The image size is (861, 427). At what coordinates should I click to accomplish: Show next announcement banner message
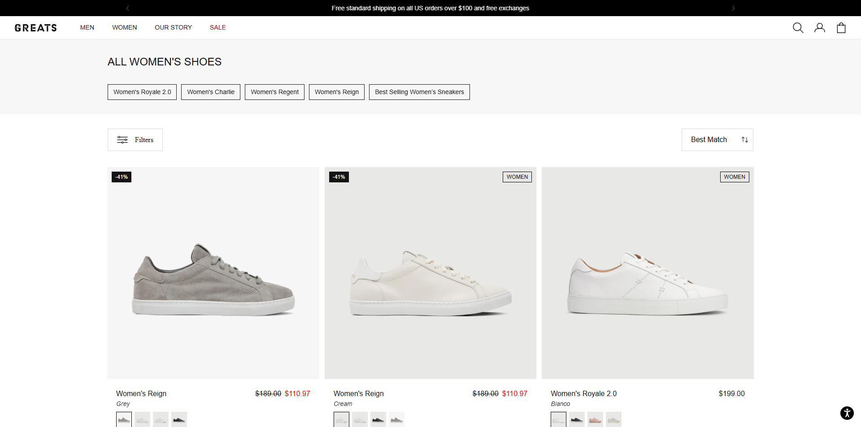coord(733,8)
